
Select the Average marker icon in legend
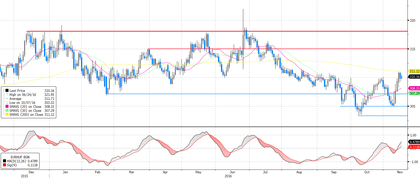7,99
